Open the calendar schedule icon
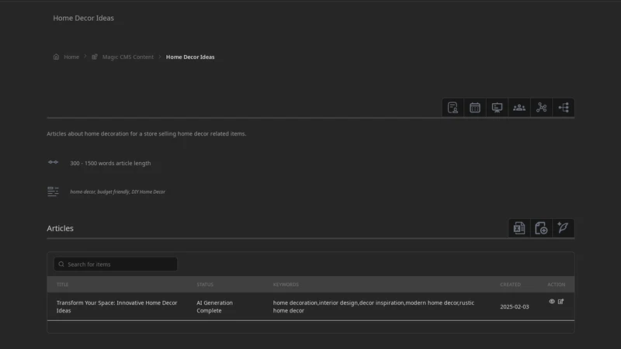Screen dimensions: 621x349 (475, 108)
